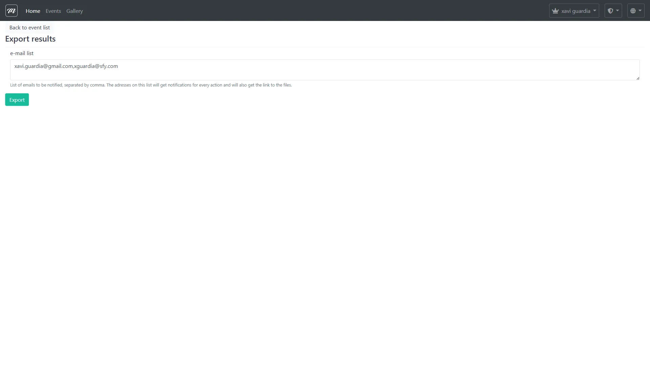Open the language selector dropdown
The width and height of the screenshot is (650, 365).
635,10
